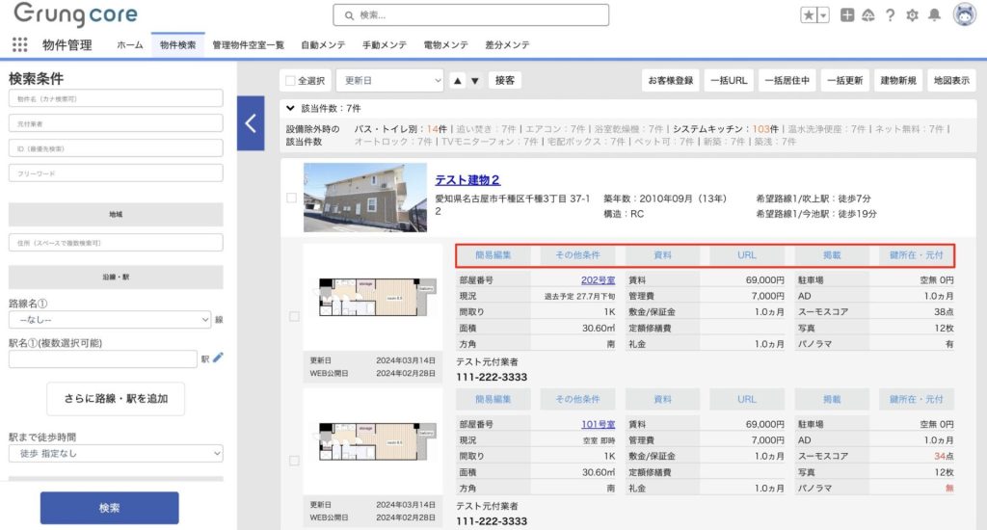The height and width of the screenshot is (530, 987).
Task: Sort ascending with the up triangle
Action: tap(458, 81)
